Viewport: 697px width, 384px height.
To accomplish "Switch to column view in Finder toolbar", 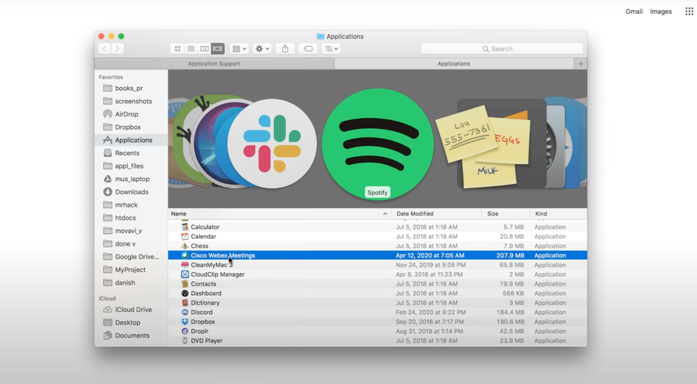I will pyautogui.click(x=204, y=49).
